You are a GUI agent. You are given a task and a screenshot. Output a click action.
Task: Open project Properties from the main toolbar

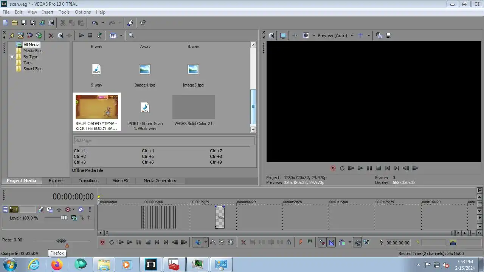click(51, 23)
